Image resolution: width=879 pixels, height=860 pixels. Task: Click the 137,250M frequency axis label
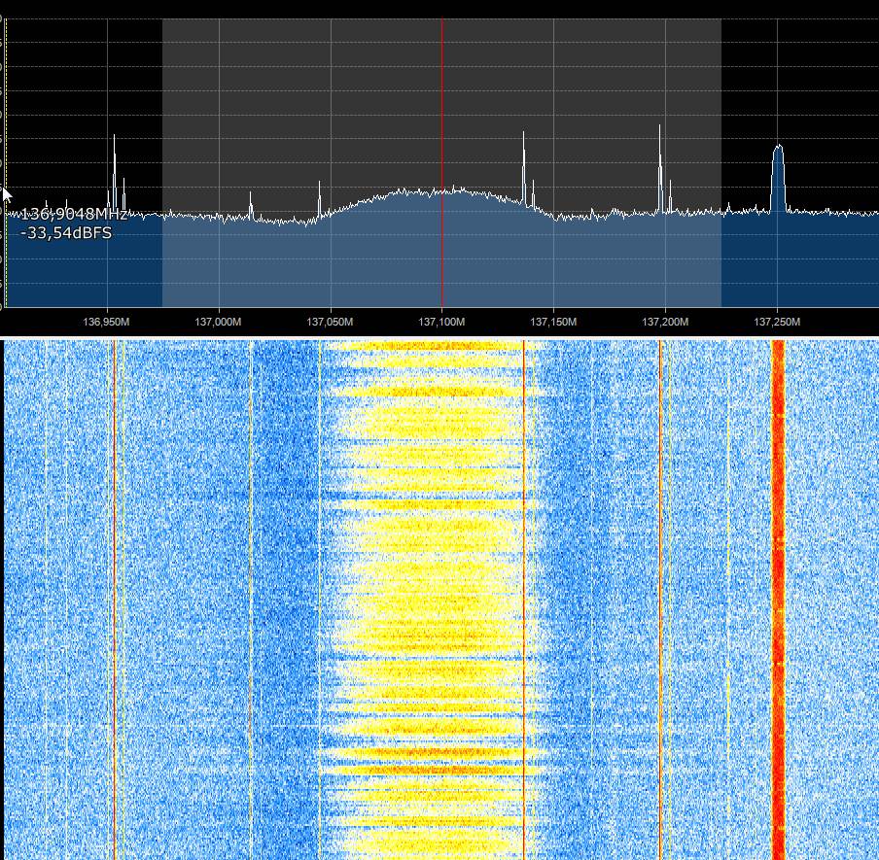[777, 323]
